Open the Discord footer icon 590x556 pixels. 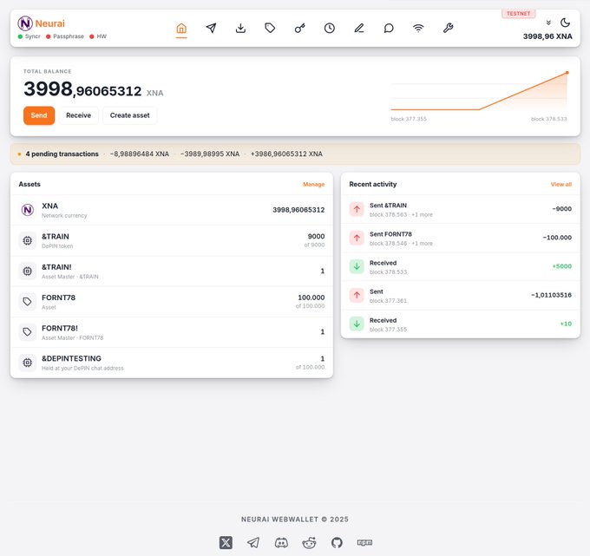click(x=281, y=542)
